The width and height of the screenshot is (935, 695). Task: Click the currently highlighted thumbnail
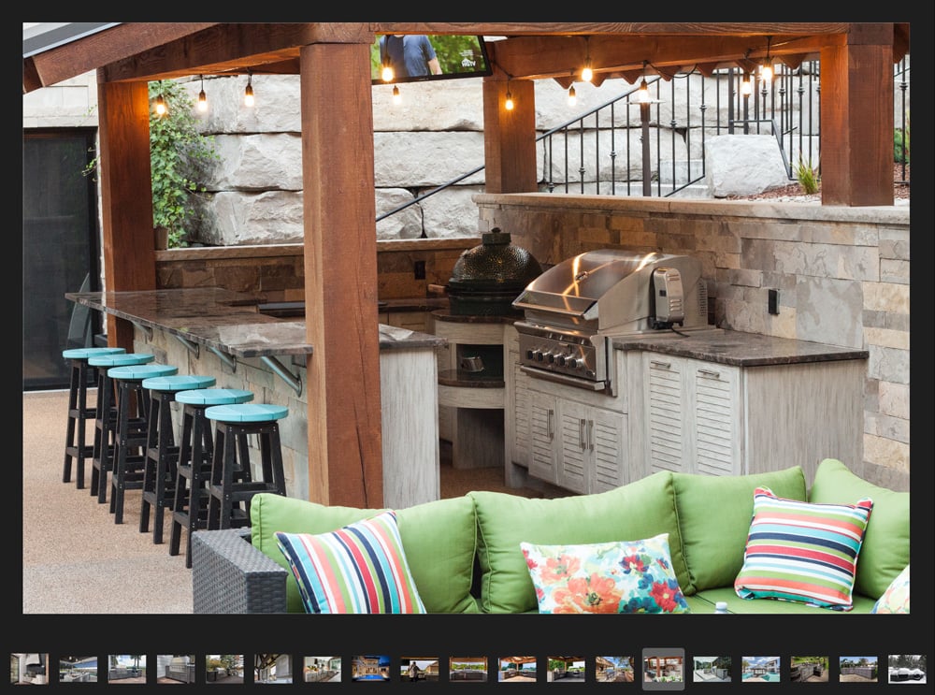663,668
